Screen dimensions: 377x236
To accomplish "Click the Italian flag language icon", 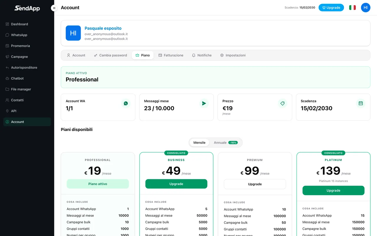I will [x=352, y=8].
